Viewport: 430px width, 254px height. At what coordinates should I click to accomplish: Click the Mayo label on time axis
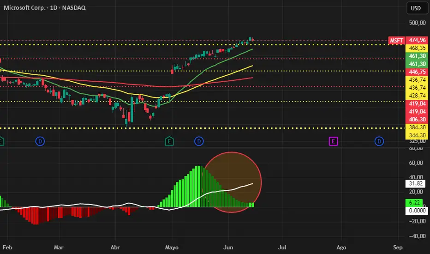172,248
